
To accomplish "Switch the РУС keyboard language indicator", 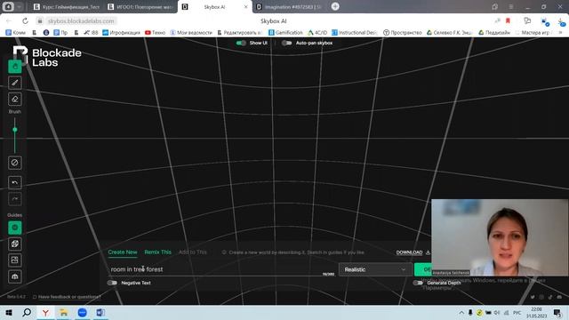I will point(517,312).
